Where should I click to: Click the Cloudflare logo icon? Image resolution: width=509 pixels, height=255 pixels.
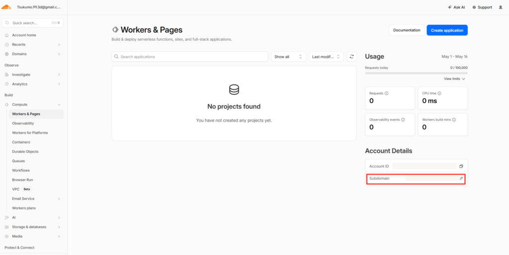pyautogui.click(x=6, y=7)
